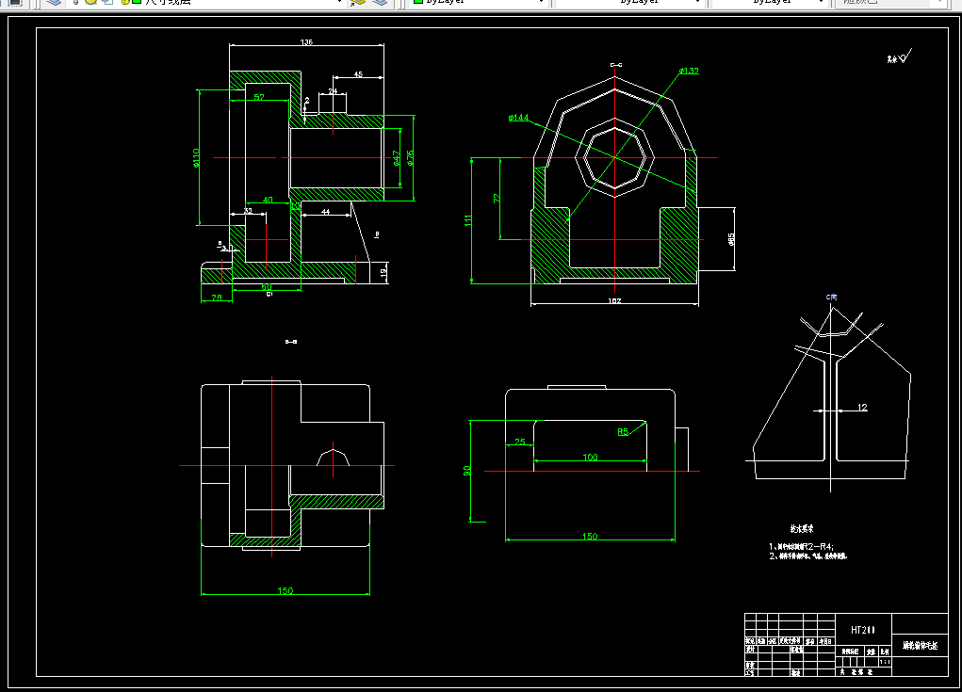The image size is (962, 692).
Task: Select the 182 overall width dimension
Action: 614,301
